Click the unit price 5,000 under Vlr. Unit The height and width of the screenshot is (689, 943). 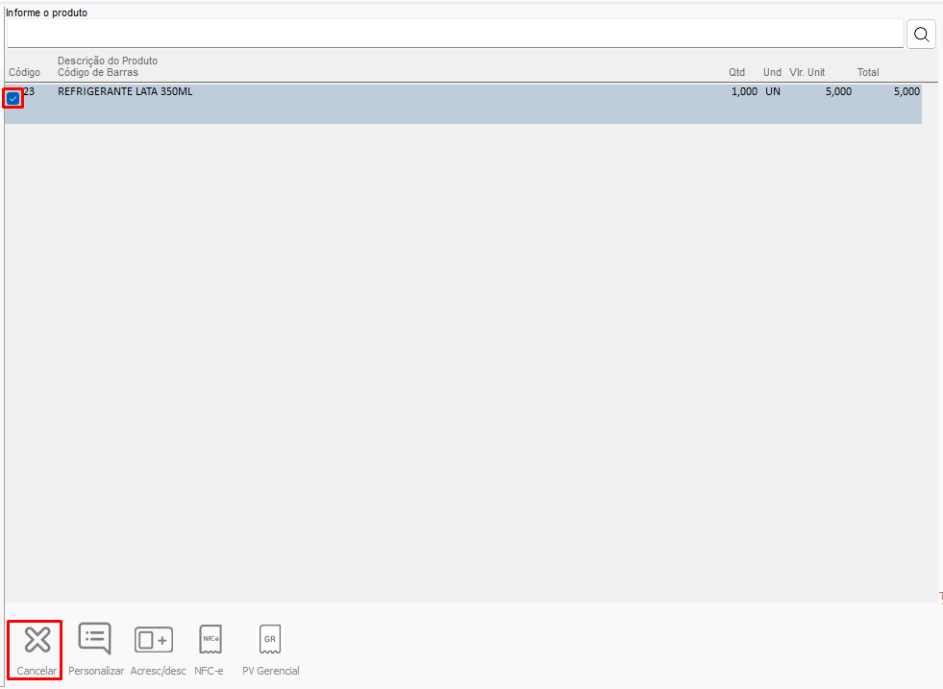(837, 92)
